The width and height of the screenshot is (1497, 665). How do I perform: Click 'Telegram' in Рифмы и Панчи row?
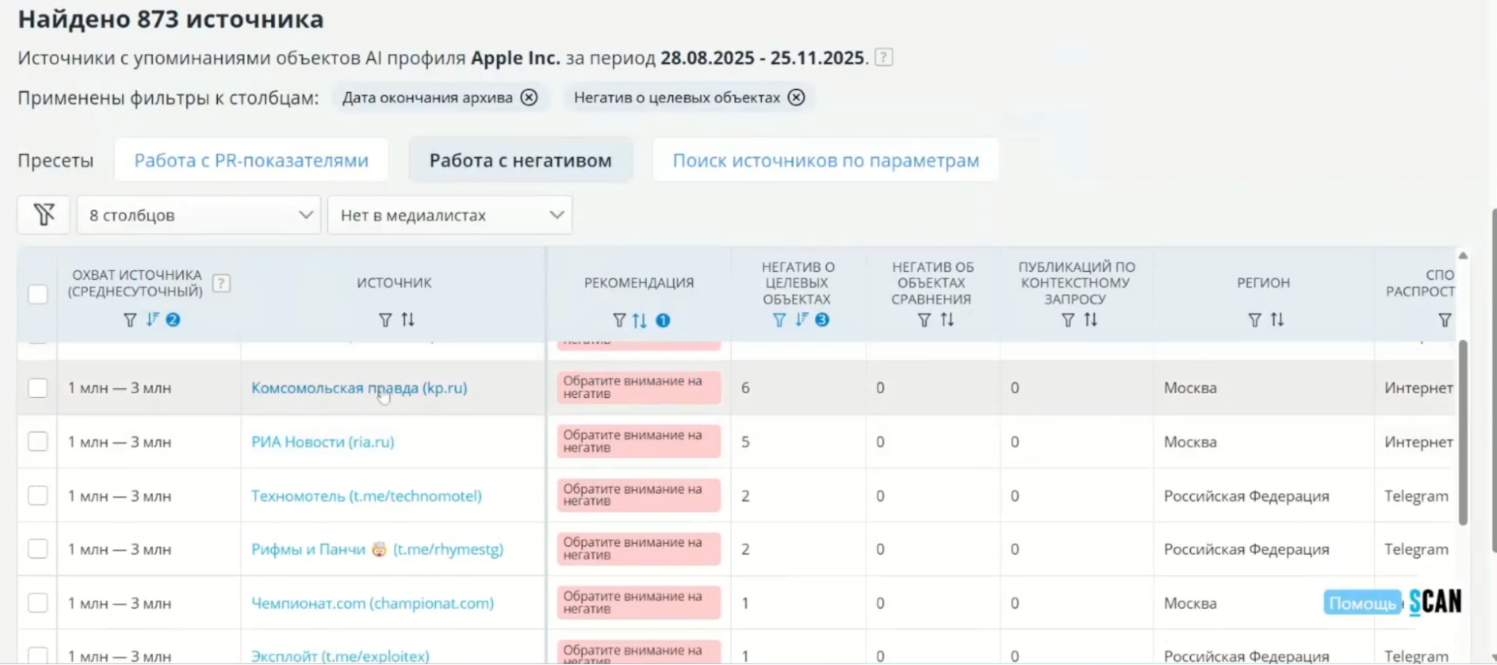click(x=1416, y=549)
